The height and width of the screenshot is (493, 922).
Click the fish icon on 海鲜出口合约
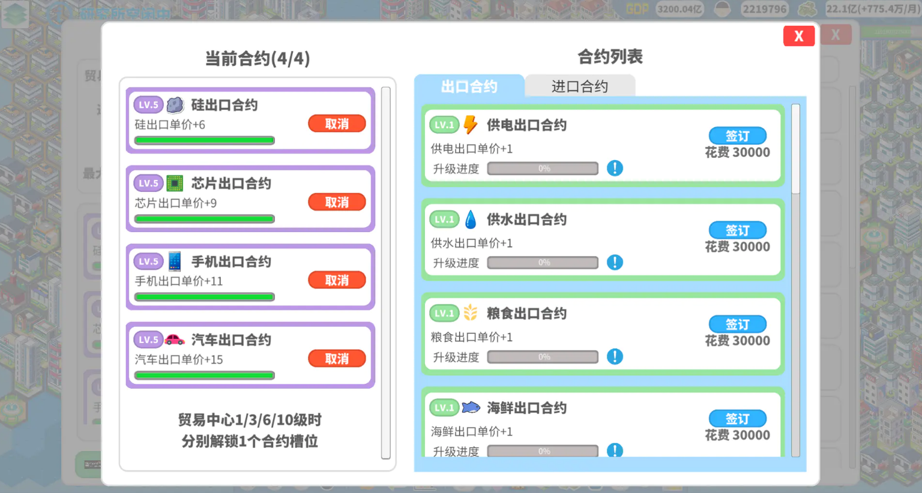[470, 407]
